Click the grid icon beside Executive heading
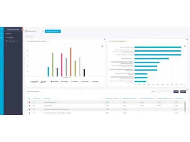The height and width of the screenshot is (142, 190). [x=26, y=31]
